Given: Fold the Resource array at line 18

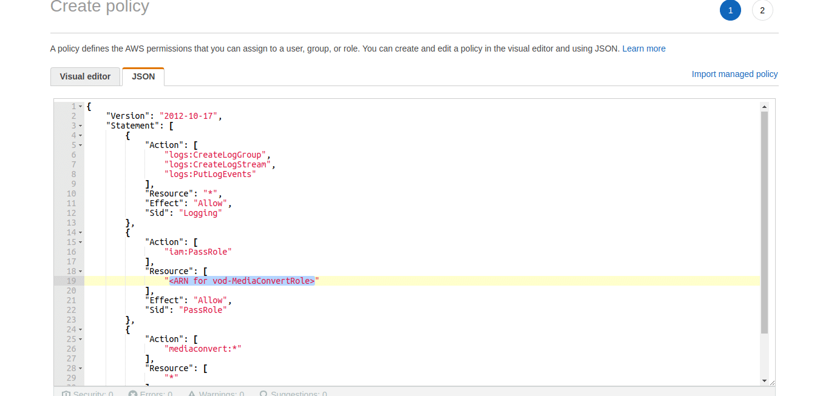Looking at the screenshot, I should click(80, 271).
